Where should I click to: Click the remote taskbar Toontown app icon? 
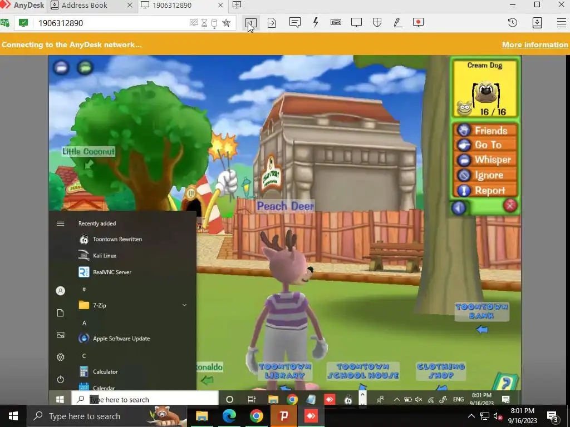tap(348, 400)
